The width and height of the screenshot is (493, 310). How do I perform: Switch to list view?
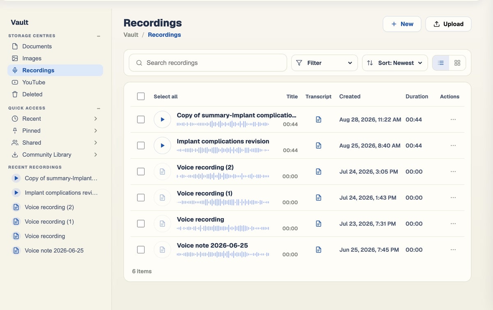(441, 63)
